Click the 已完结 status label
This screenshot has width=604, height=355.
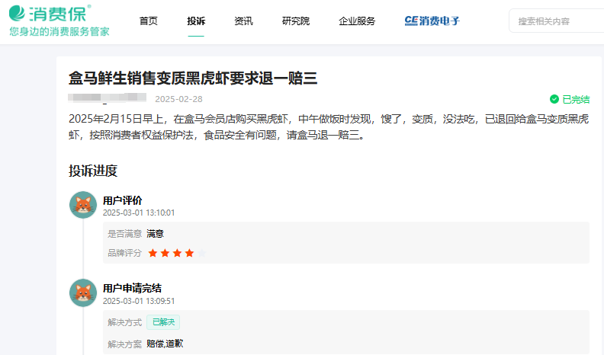click(x=576, y=99)
